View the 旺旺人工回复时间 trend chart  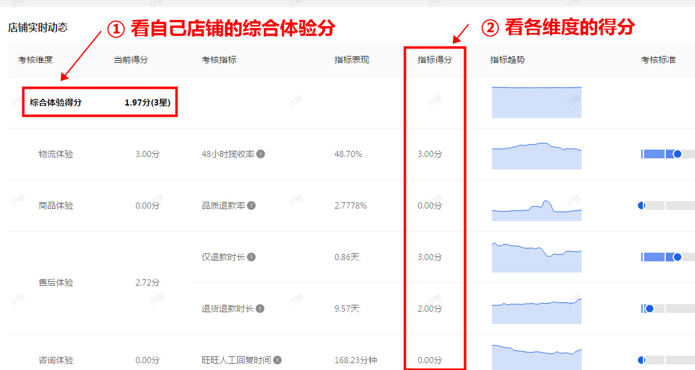(536, 358)
